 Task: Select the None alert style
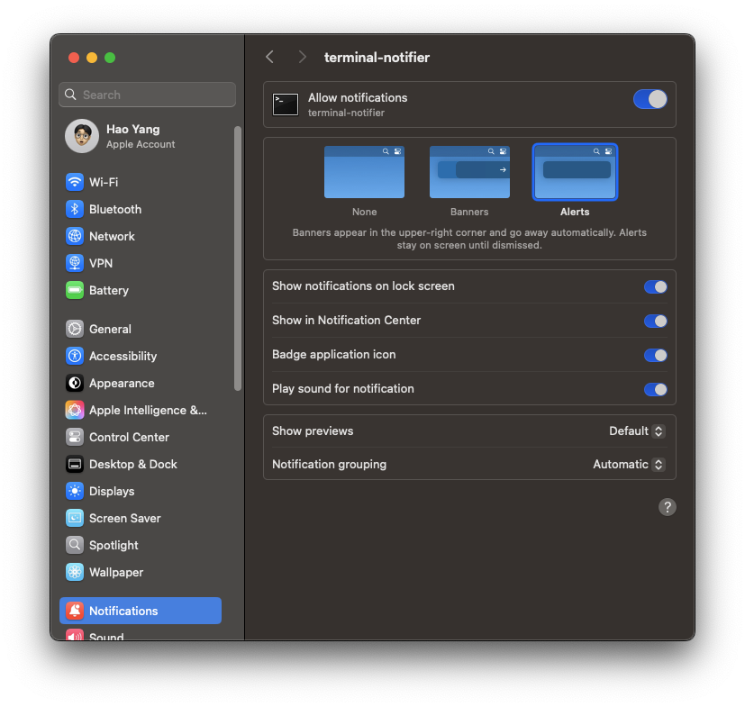click(364, 171)
